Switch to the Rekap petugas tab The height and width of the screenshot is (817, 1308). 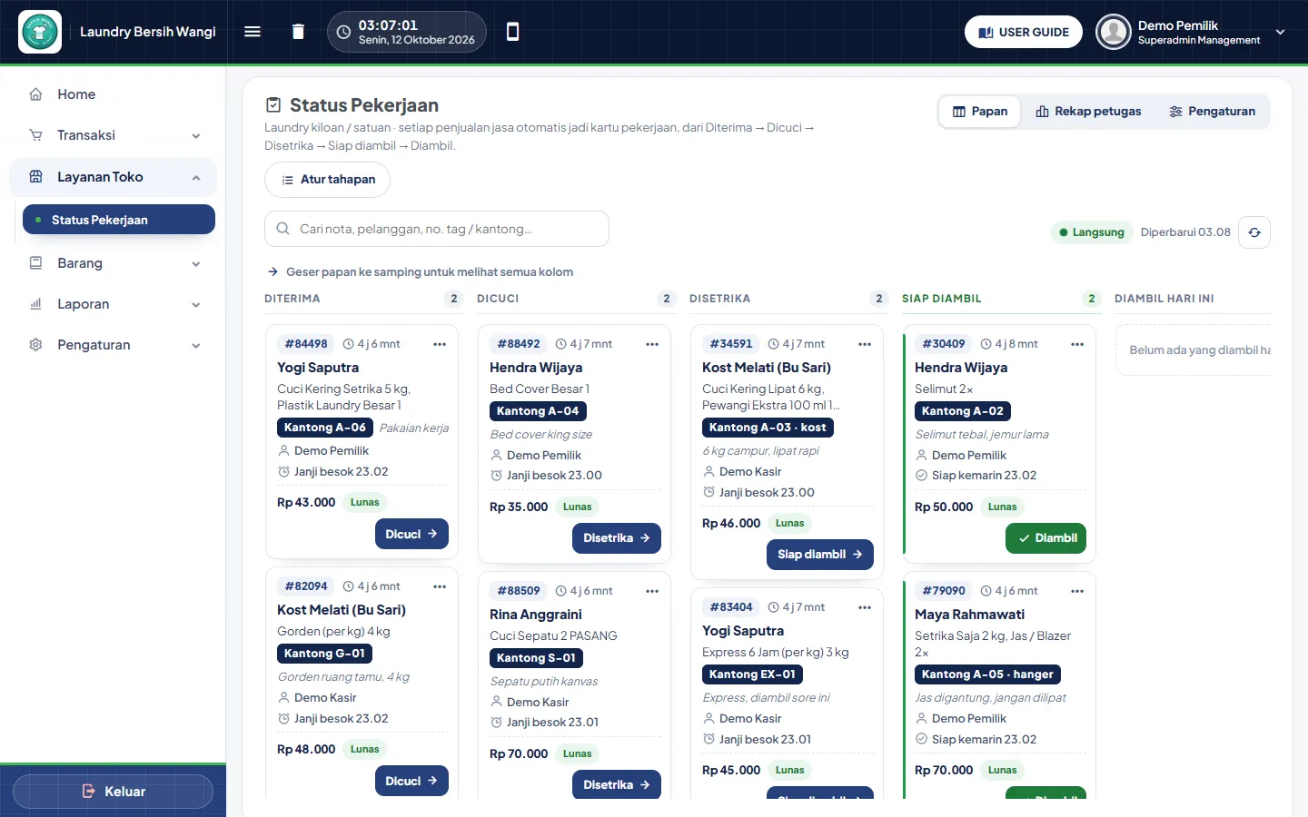pyautogui.click(x=1088, y=112)
